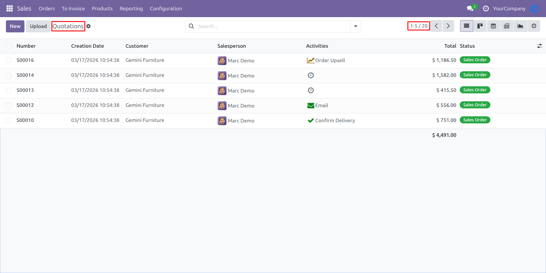Go to previous page of records
The height and width of the screenshot is (273, 546).
[x=436, y=26]
